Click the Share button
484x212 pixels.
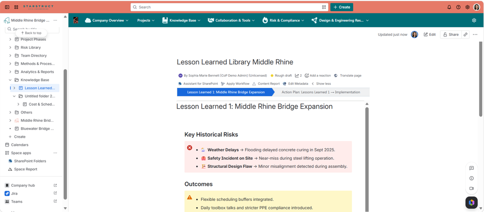tap(451, 34)
